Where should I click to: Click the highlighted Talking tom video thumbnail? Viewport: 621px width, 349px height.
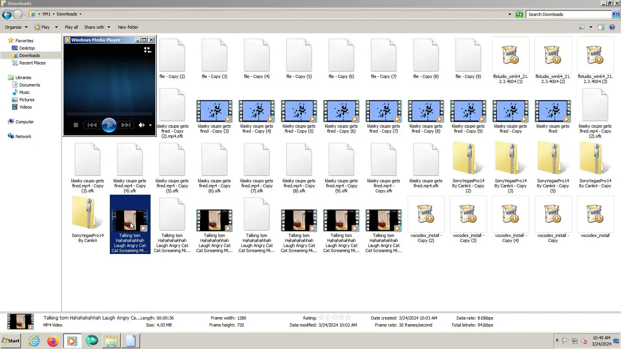[130, 220]
